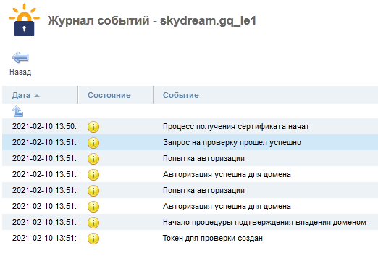The image size is (378, 280).
Task: Select event Токен для проверки создан
Action: tap(213, 238)
